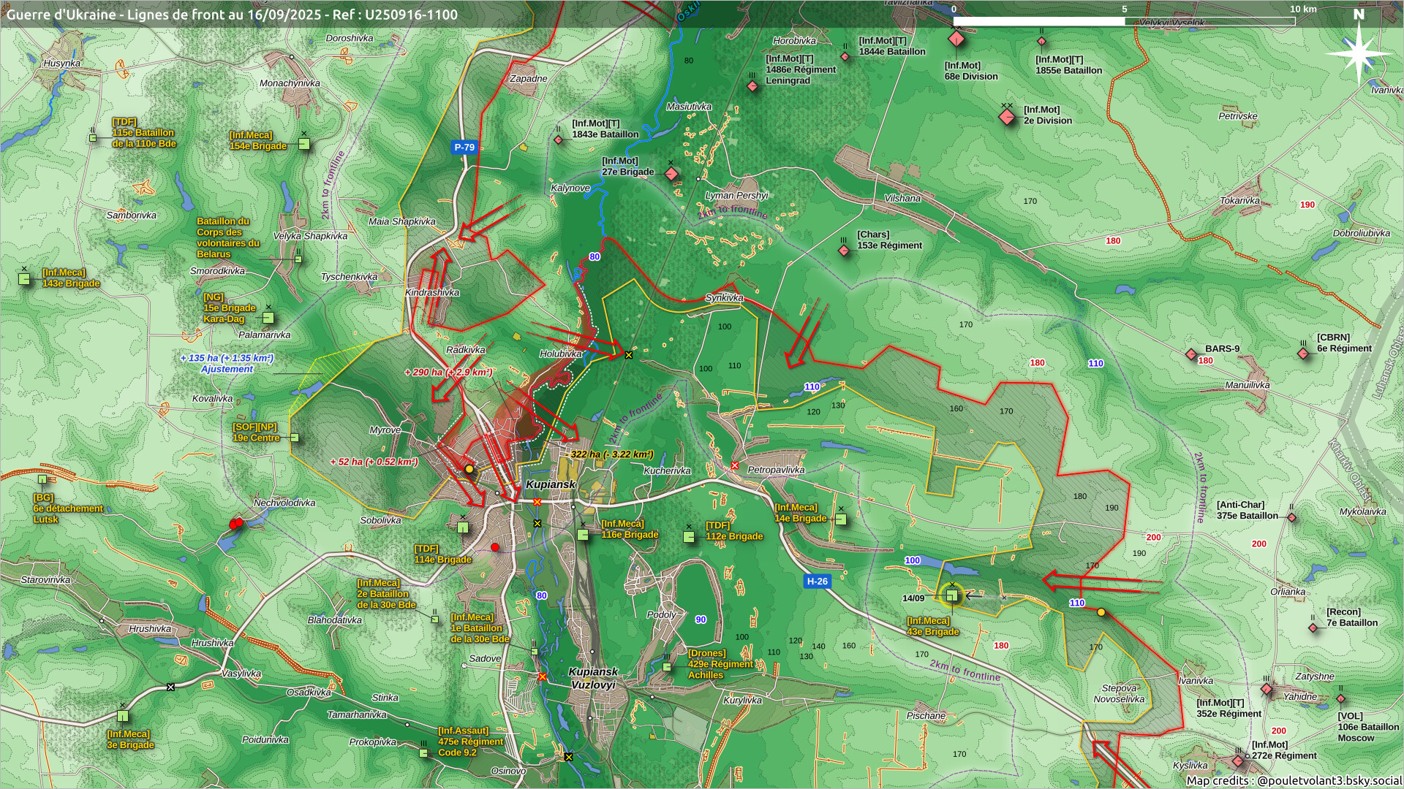The height and width of the screenshot is (789, 1404).
Task: Click the Kupiansk city label
Action: point(551,484)
